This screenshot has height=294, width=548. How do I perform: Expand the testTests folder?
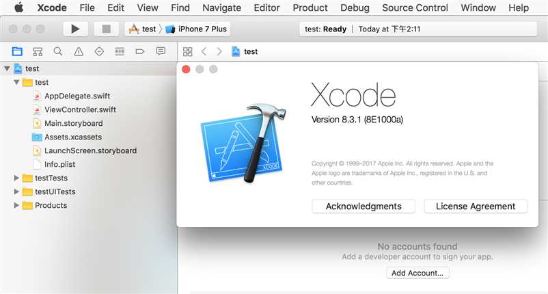pyautogui.click(x=16, y=178)
